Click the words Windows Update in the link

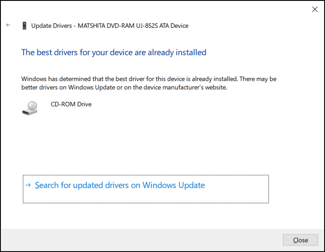174,185
